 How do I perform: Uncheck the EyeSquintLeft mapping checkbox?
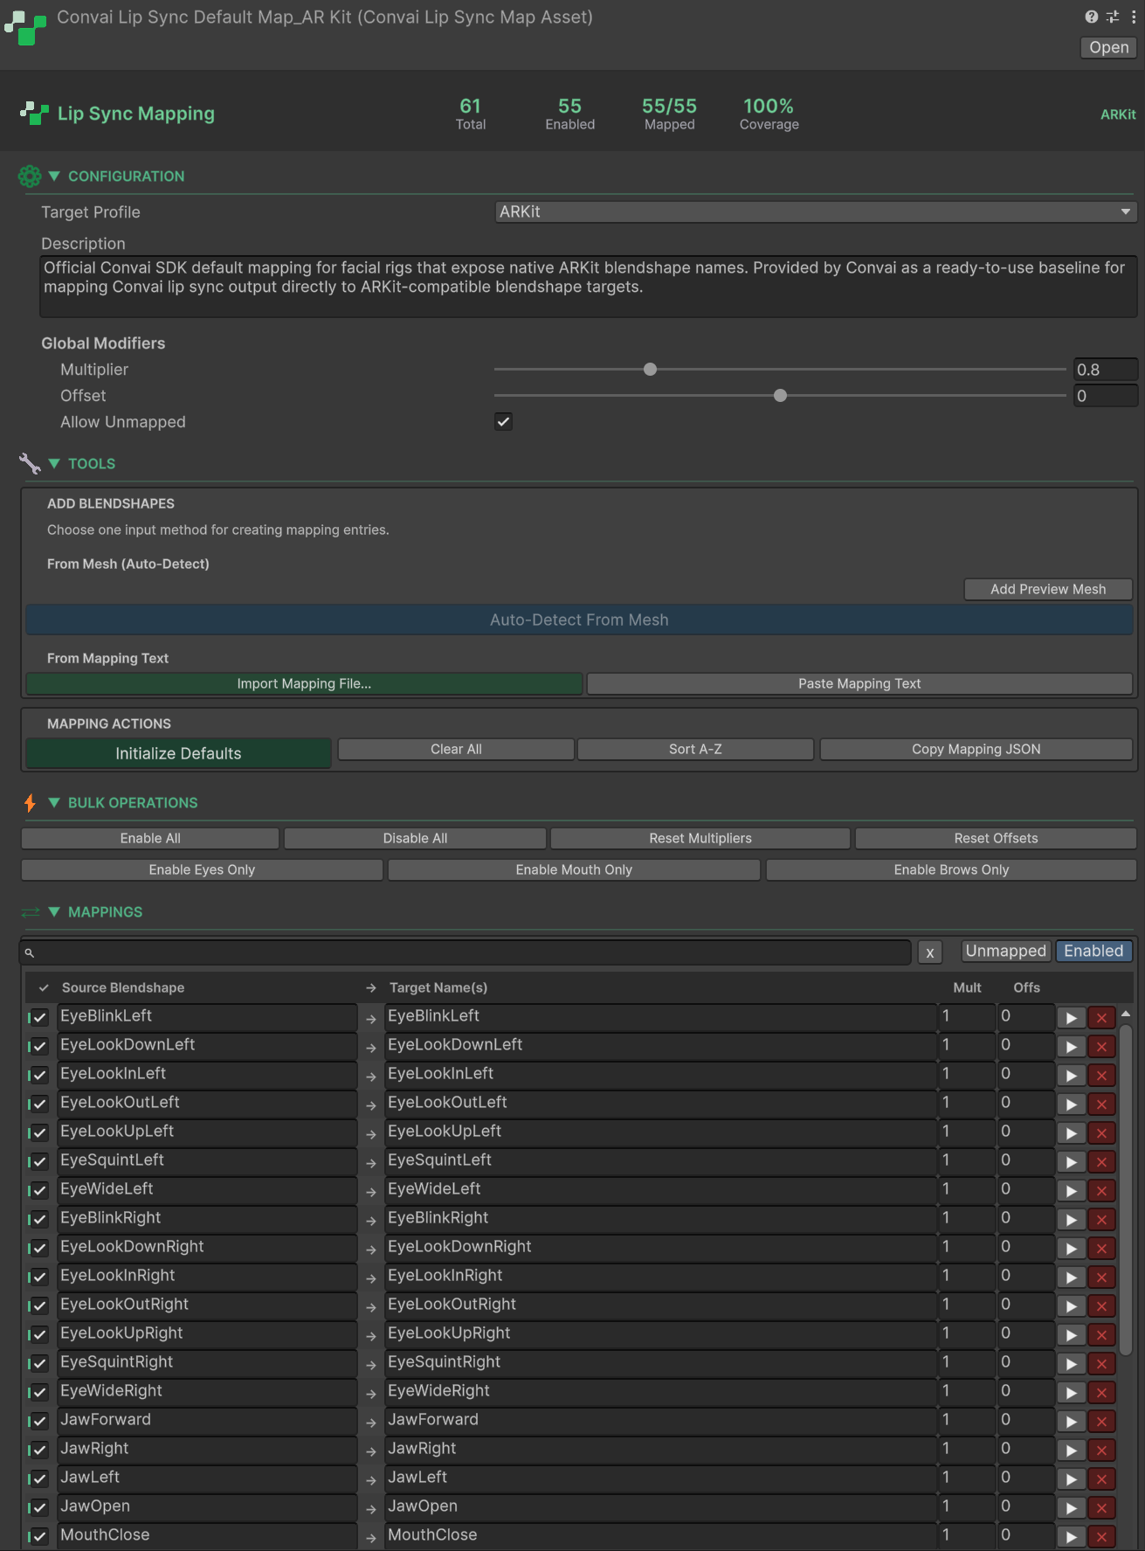[39, 1161]
